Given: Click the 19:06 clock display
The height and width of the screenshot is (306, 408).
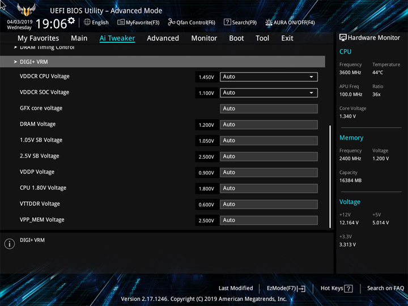Looking at the screenshot, I should click(x=51, y=24).
